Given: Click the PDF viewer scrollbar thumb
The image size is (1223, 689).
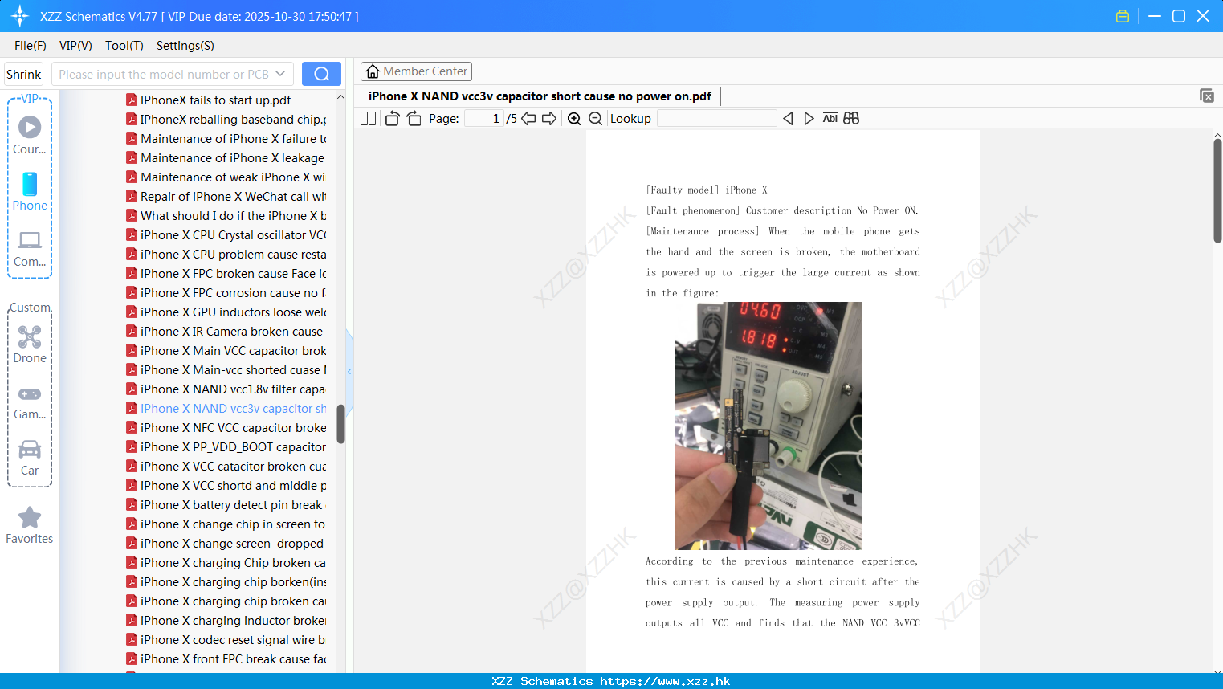Looking at the screenshot, I should pyautogui.click(x=1217, y=190).
